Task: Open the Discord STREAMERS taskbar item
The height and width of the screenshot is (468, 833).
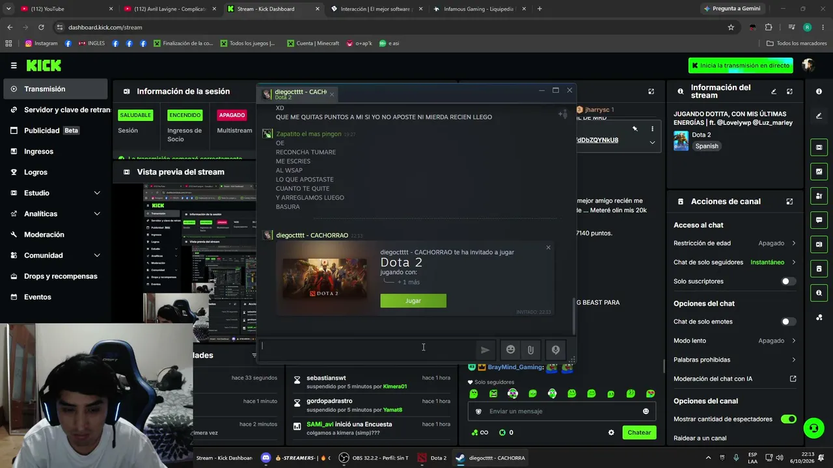Action: [x=295, y=458]
